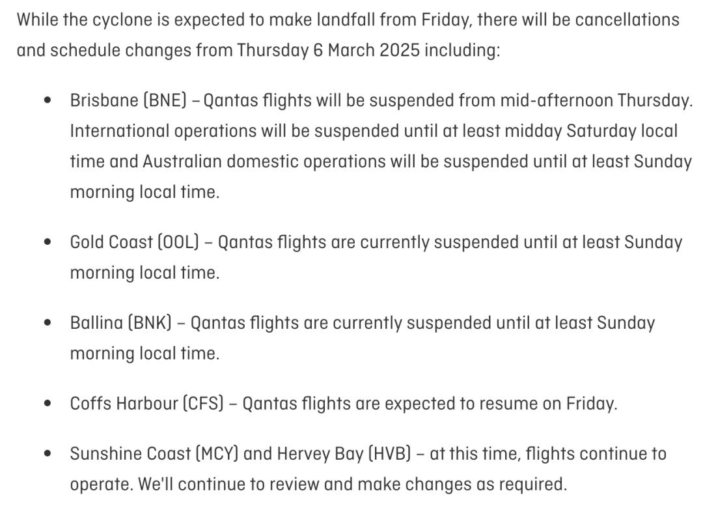Click the Gold Coast (OOL) airport name
The height and width of the screenshot is (506, 703).
pos(134,242)
